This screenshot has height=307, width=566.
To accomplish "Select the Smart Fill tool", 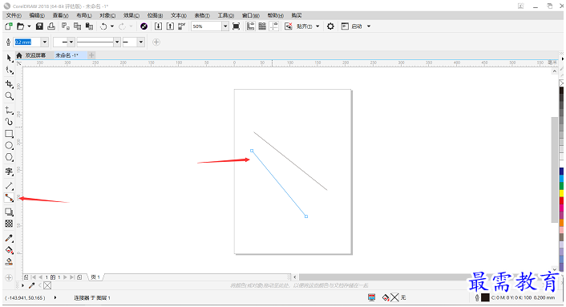I will 9,262.
